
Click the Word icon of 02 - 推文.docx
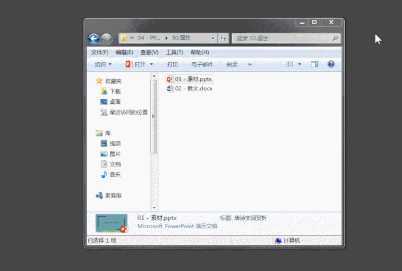[170, 89]
